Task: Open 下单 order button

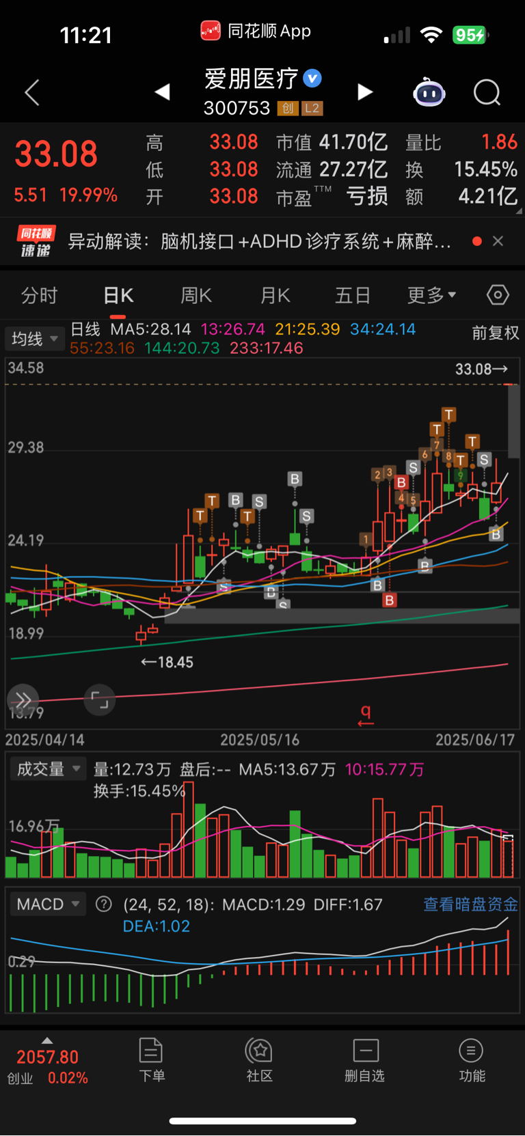Action: [x=151, y=1060]
